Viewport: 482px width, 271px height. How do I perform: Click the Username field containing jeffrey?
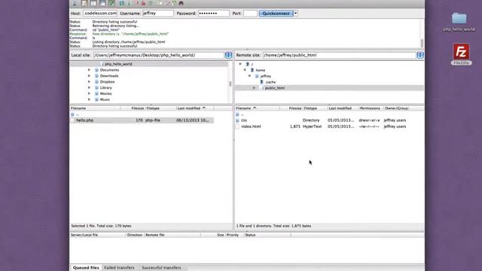coord(158,14)
